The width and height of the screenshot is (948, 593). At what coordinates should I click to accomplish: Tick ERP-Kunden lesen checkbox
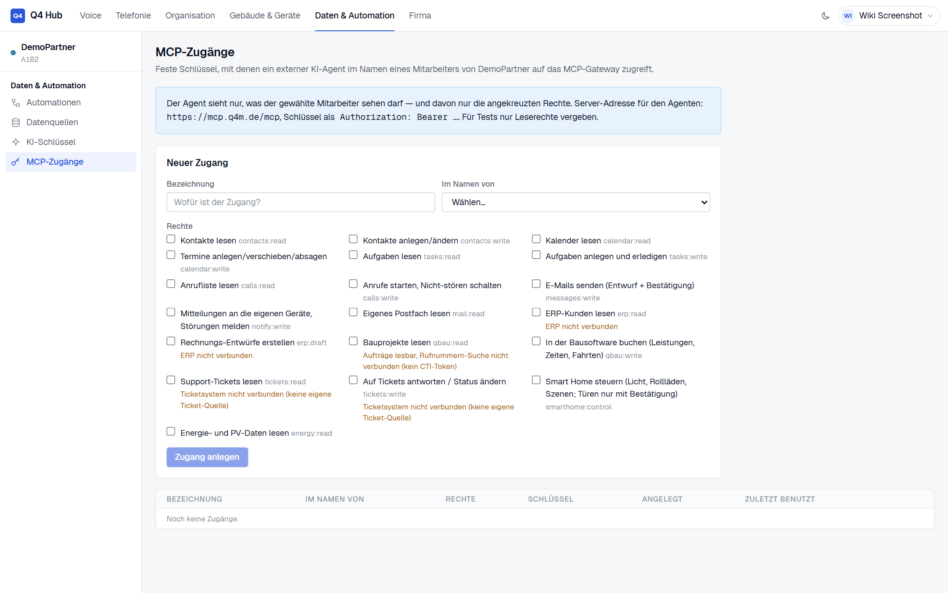(536, 312)
